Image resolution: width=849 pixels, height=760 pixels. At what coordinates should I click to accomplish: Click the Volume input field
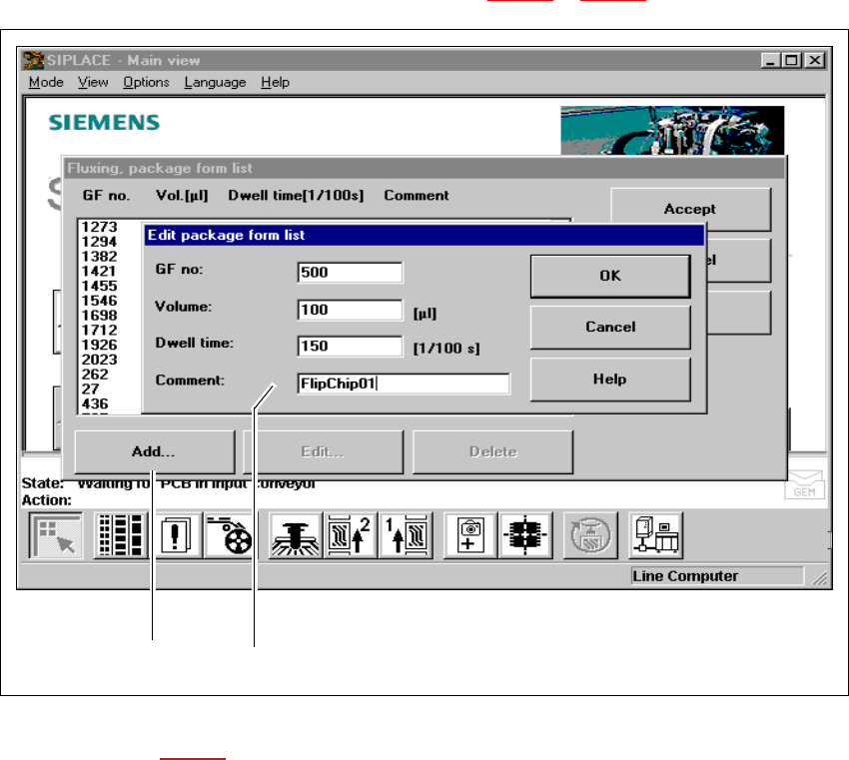point(350,310)
